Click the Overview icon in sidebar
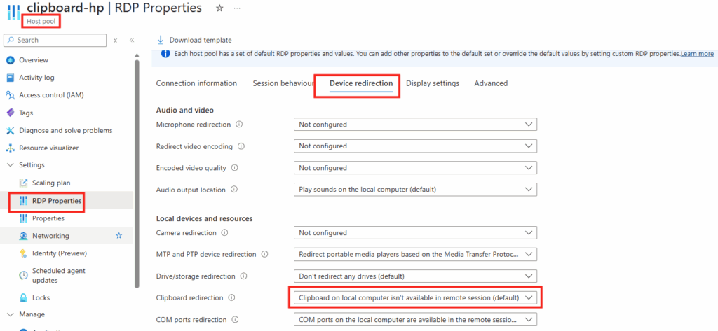The image size is (718, 331). click(x=11, y=59)
